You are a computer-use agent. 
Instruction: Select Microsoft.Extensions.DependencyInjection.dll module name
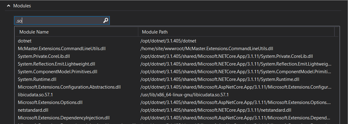(x=64, y=118)
